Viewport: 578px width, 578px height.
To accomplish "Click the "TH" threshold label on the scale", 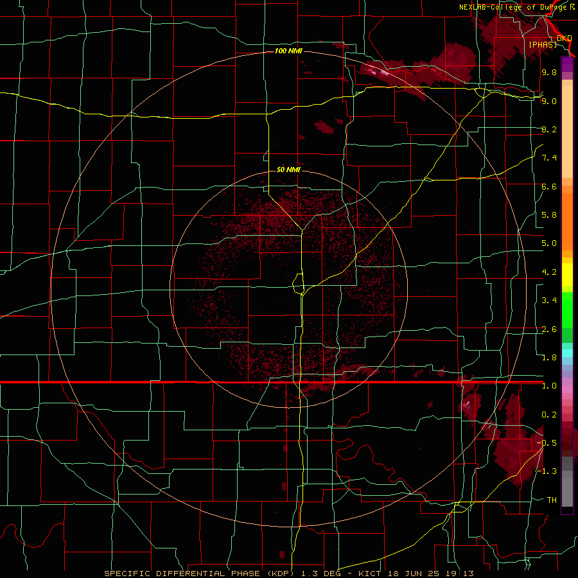I will pos(552,500).
